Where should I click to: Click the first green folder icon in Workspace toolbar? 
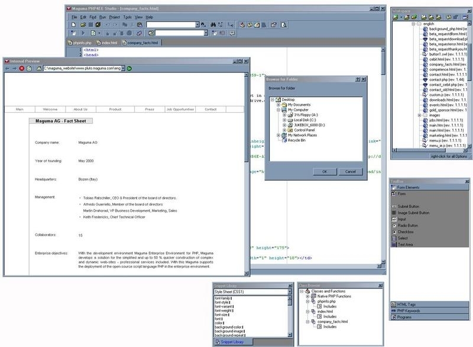(x=395, y=17)
